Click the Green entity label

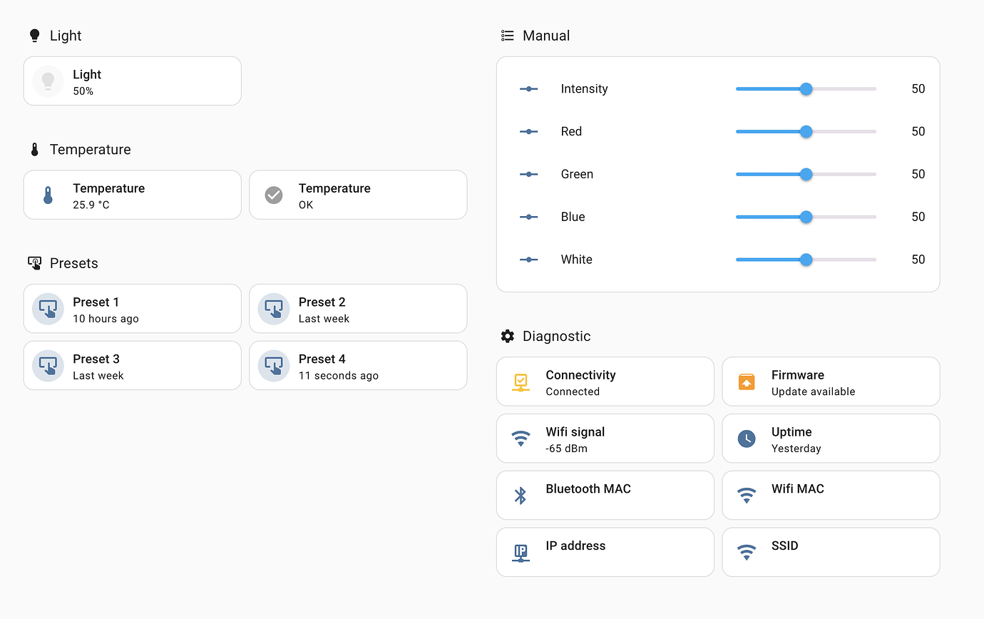(x=577, y=174)
